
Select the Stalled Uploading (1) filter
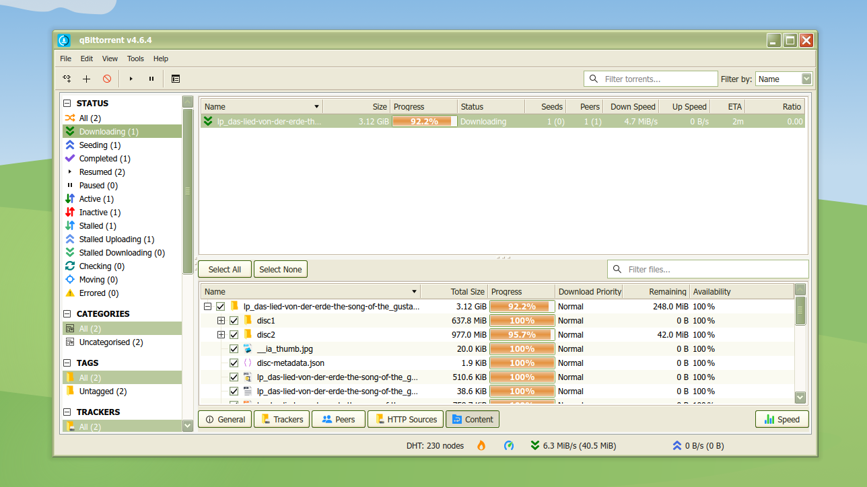122,239
